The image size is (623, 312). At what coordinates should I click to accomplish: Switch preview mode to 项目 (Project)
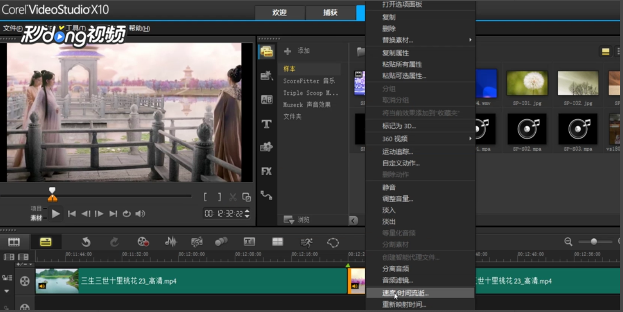pyautogui.click(x=36, y=209)
